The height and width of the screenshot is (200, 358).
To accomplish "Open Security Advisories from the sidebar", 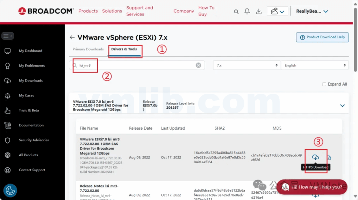I will point(34,140).
